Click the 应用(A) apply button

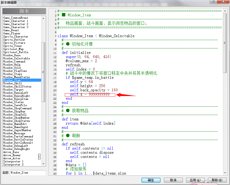pyautogui.click(x=195, y=180)
